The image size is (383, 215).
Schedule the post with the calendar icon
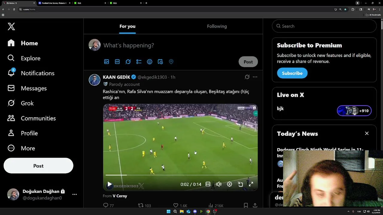tap(160, 62)
